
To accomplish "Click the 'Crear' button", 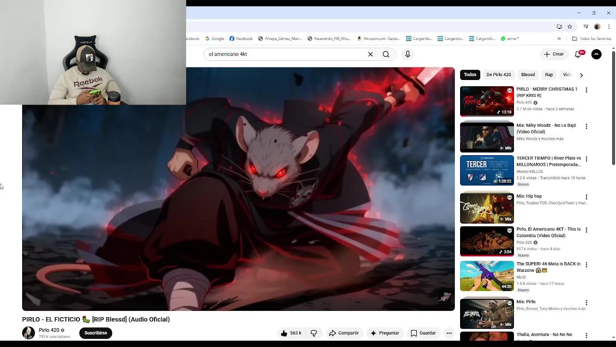I will [x=554, y=54].
